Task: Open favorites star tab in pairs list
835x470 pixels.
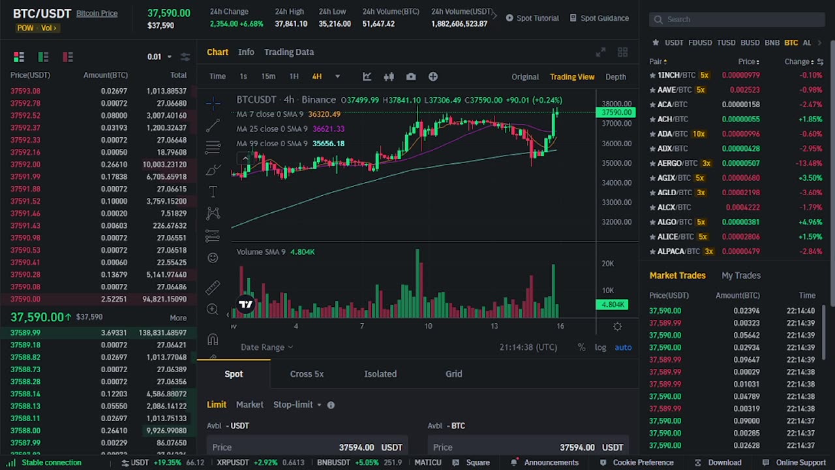Action: tap(656, 42)
